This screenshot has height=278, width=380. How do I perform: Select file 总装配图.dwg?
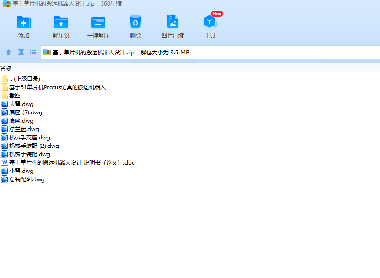coord(23,179)
